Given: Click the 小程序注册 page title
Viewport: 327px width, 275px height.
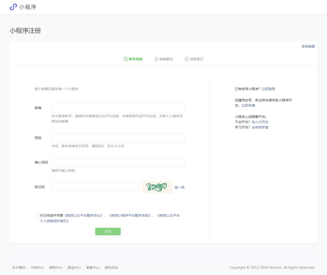Looking at the screenshot, I should coord(25,31).
